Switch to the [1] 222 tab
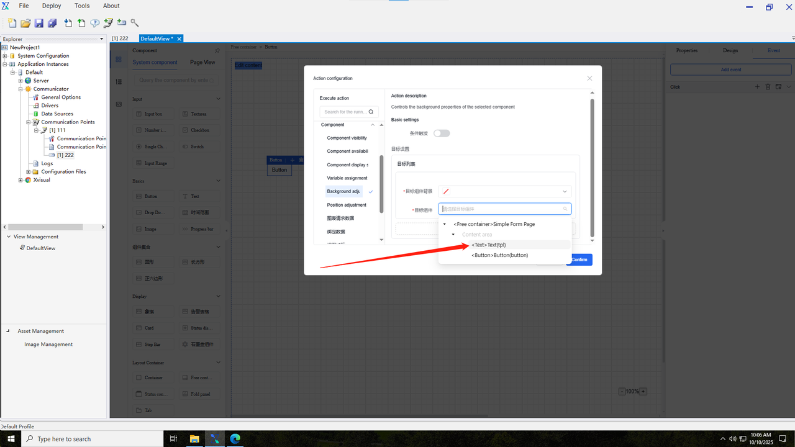Image resolution: width=795 pixels, height=447 pixels. [120, 38]
